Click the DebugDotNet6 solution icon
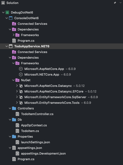 pyautogui.click(x=7, y=12)
